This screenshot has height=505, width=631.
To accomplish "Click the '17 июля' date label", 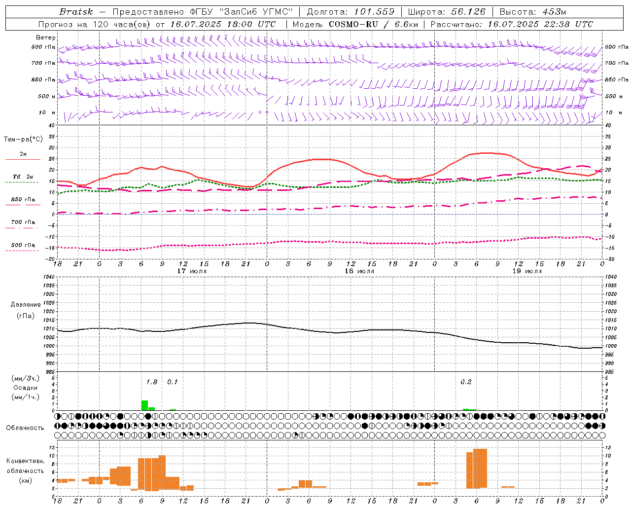I will tap(192, 271).
